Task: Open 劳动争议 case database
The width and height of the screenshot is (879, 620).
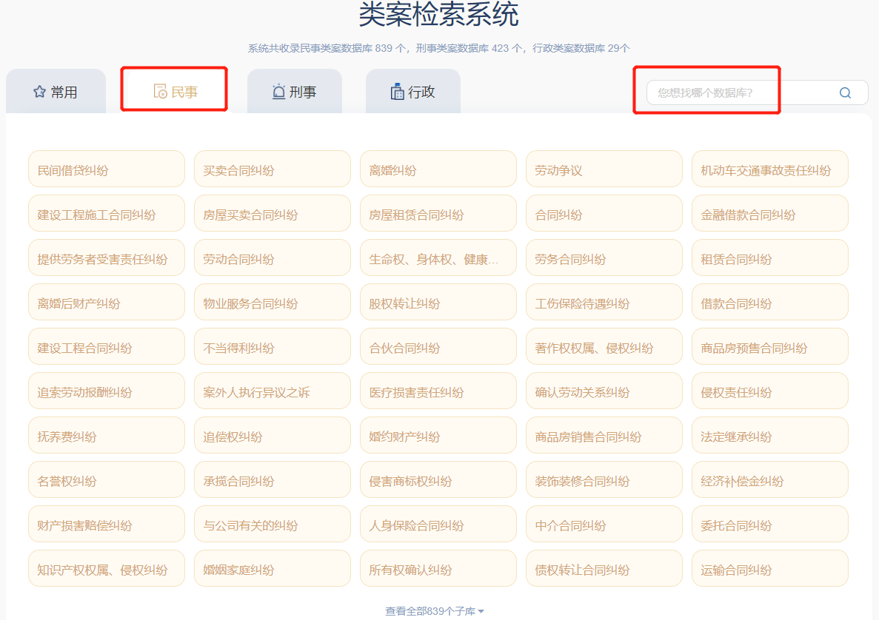Action: [604, 169]
